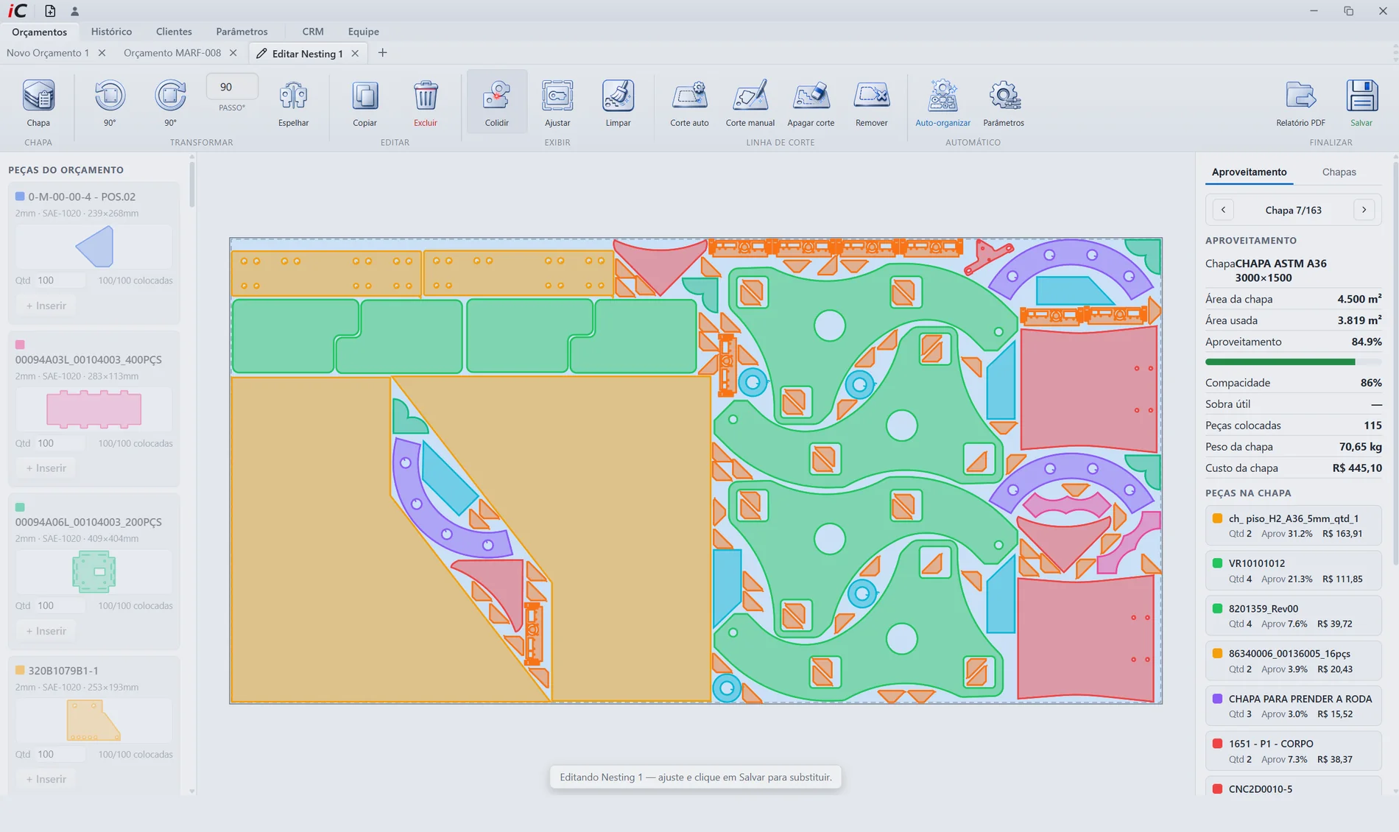
Task: Open the Clientes menu tab
Action: tap(174, 32)
